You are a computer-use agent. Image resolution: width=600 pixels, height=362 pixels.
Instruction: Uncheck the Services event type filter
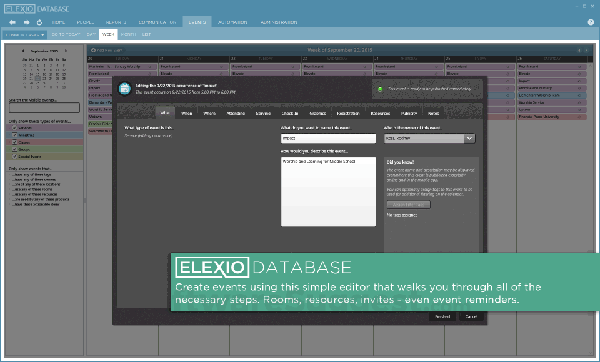point(16,127)
